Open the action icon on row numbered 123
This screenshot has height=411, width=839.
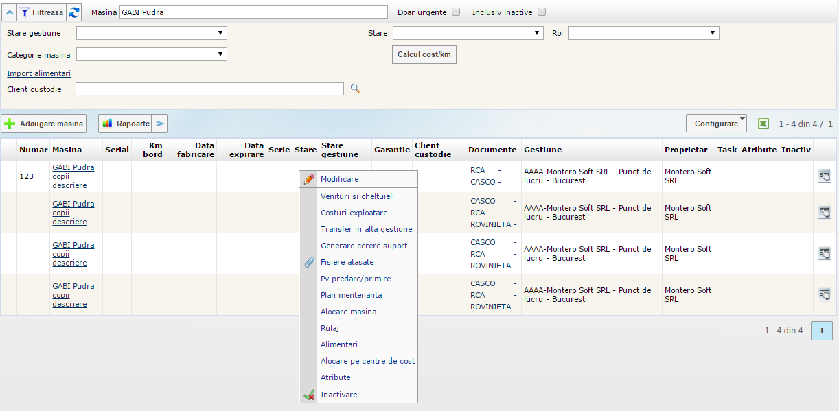pos(825,176)
